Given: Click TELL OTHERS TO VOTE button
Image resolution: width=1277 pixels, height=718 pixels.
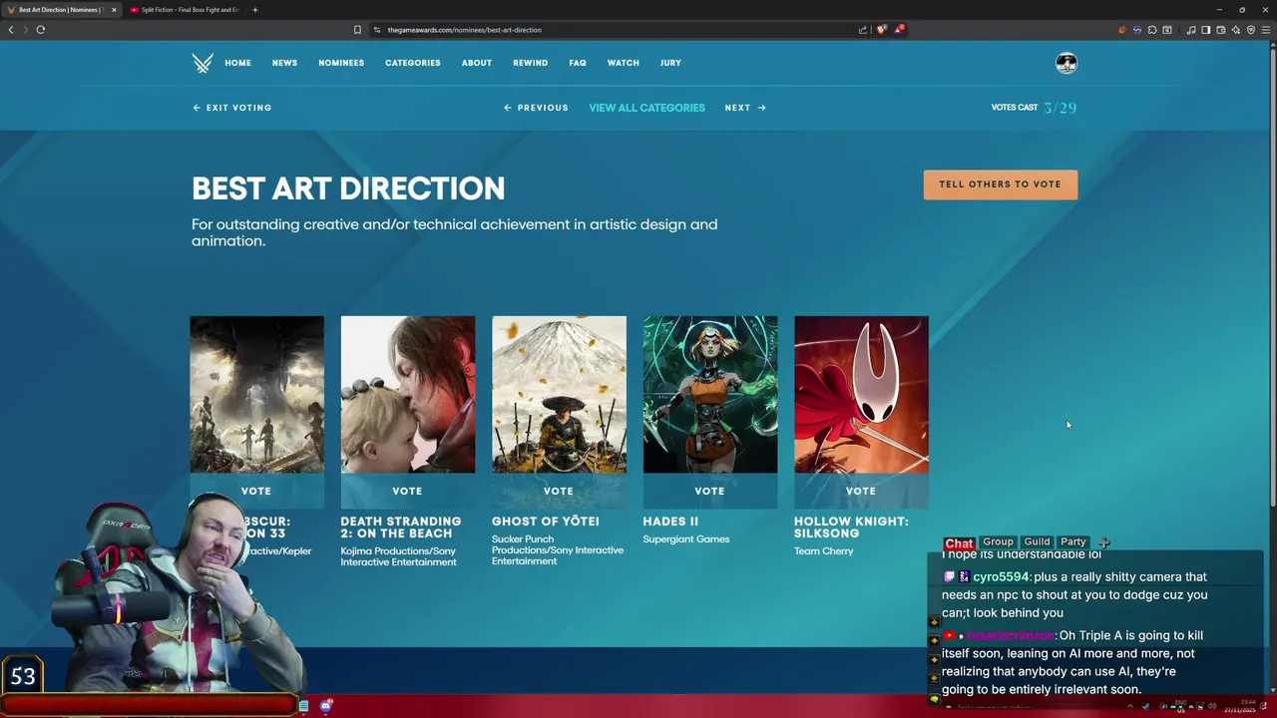Looking at the screenshot, I should (x=1000, y=184).
